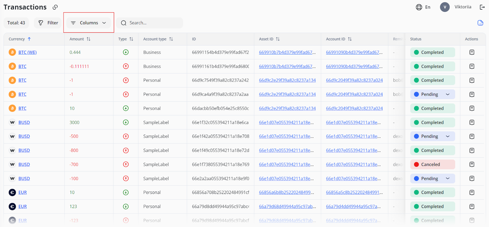Sort by Type column arrows
This screenshot has height=227, width=489.
point(131,39)
